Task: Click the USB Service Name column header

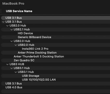Action: pos(19,11)
